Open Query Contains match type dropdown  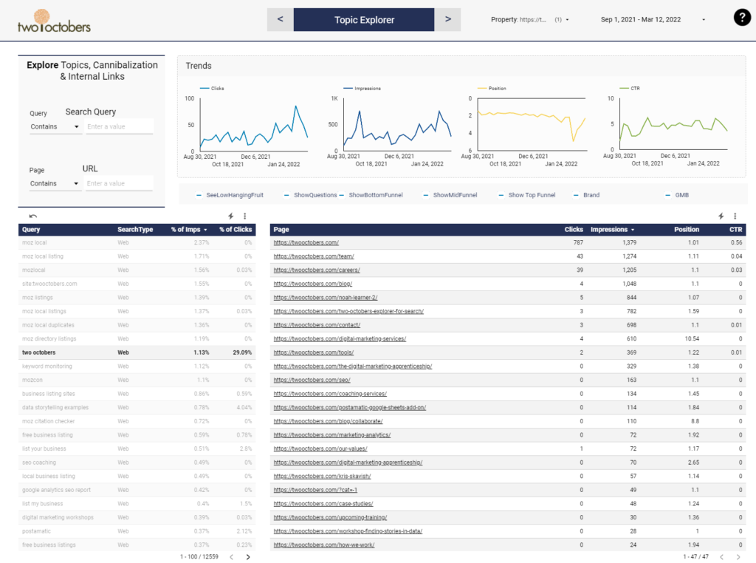(x=55, y=126)
